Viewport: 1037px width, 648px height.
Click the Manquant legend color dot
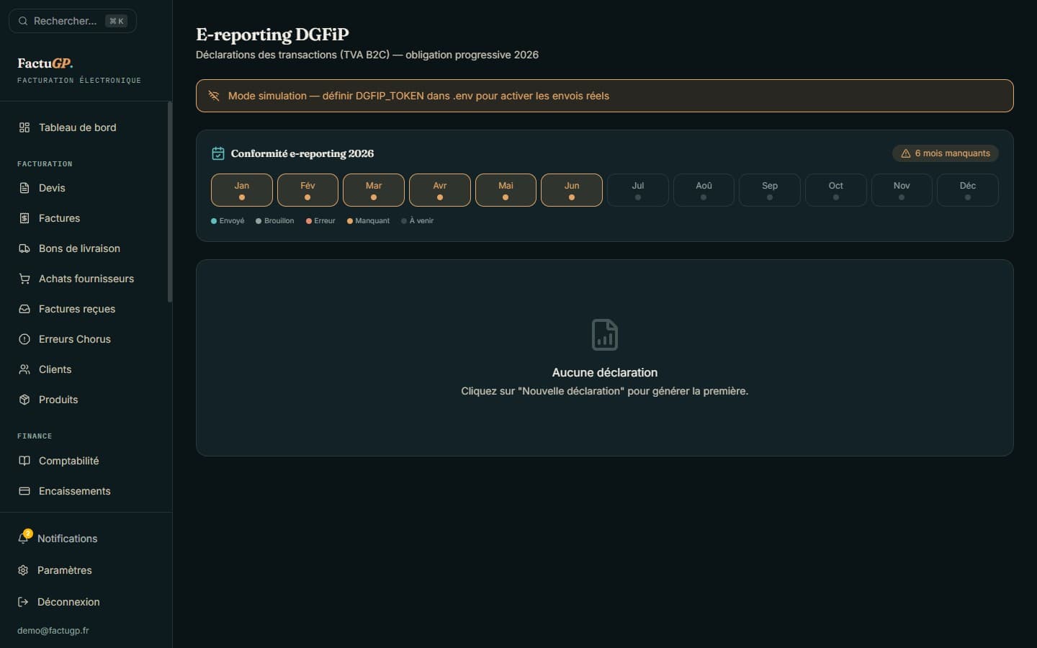point(350,221)
